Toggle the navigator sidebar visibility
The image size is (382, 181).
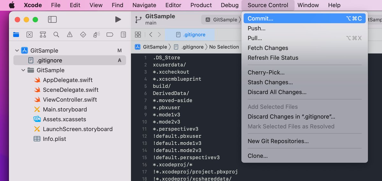pos(52,19)
